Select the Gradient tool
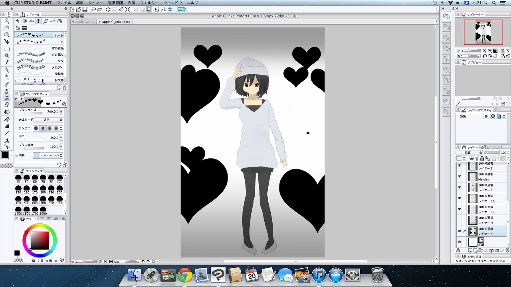The image size is (511, 287). 7,126
